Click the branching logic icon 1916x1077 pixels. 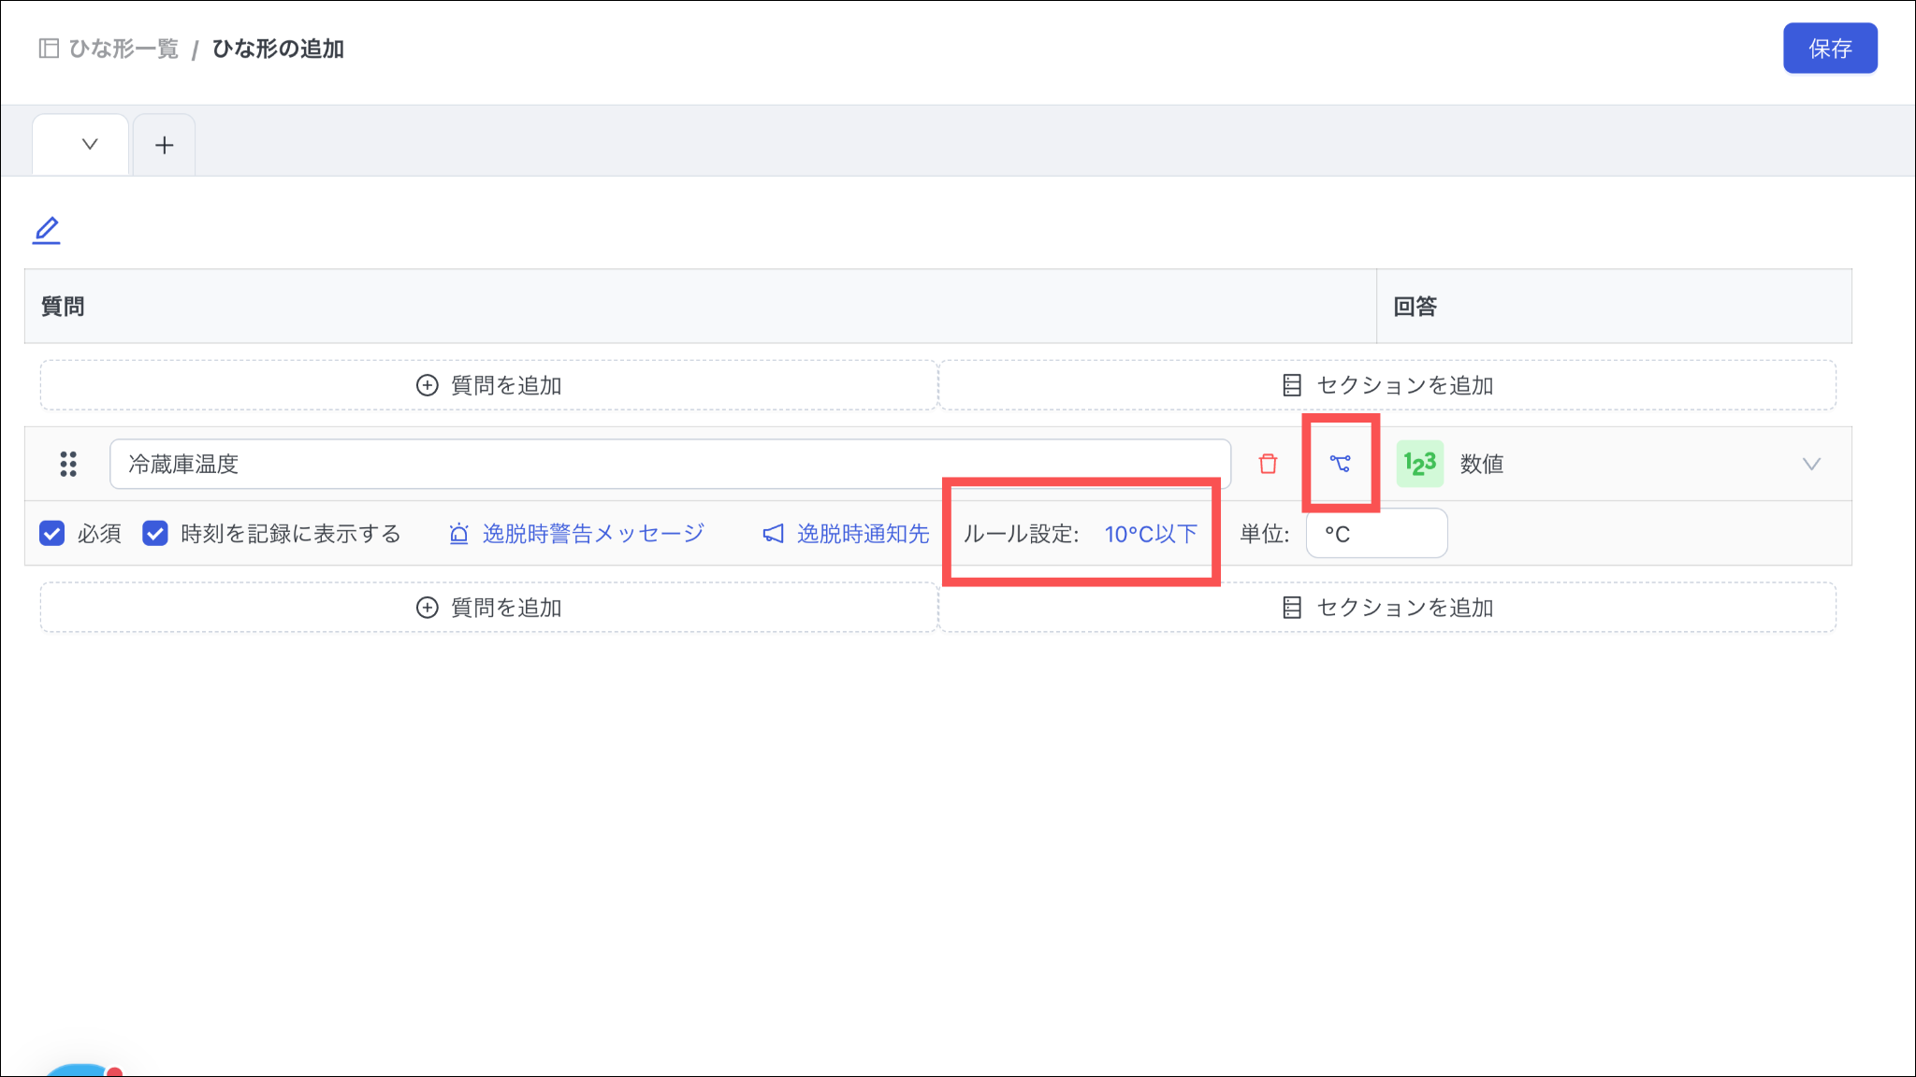pos(1340,464)
